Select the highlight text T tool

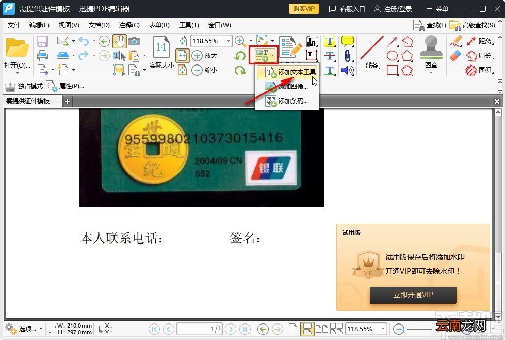point(330,41)
